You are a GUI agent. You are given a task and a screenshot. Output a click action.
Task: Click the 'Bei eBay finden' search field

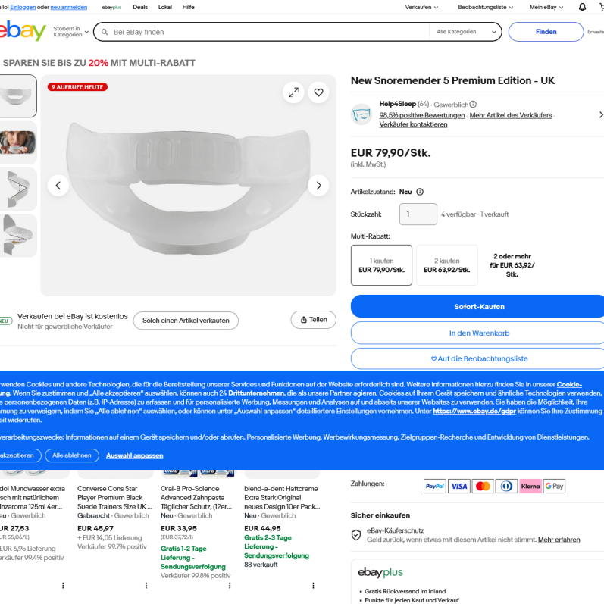pos(265,32)
